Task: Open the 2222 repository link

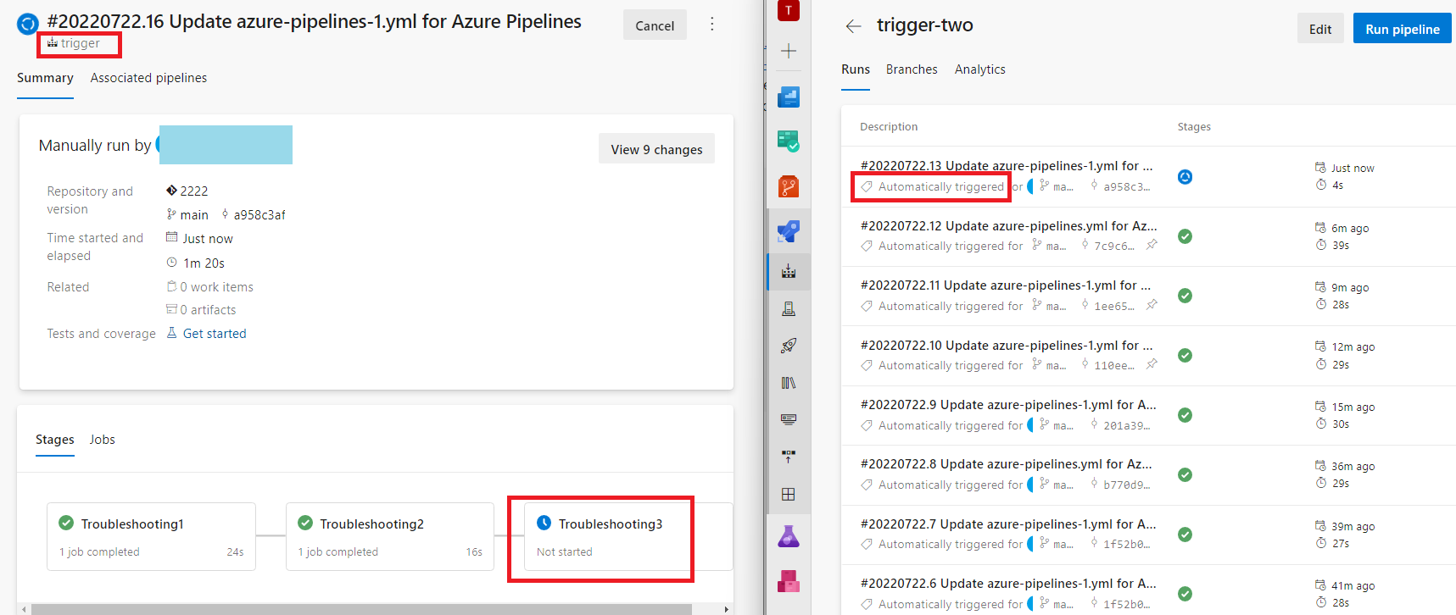Action: click(x=194, y=191)
